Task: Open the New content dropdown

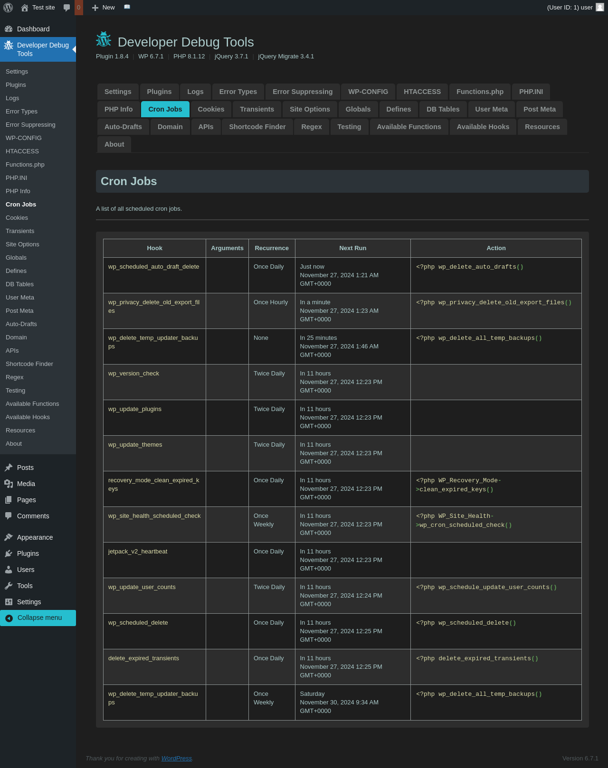Action: click(104, 8)
